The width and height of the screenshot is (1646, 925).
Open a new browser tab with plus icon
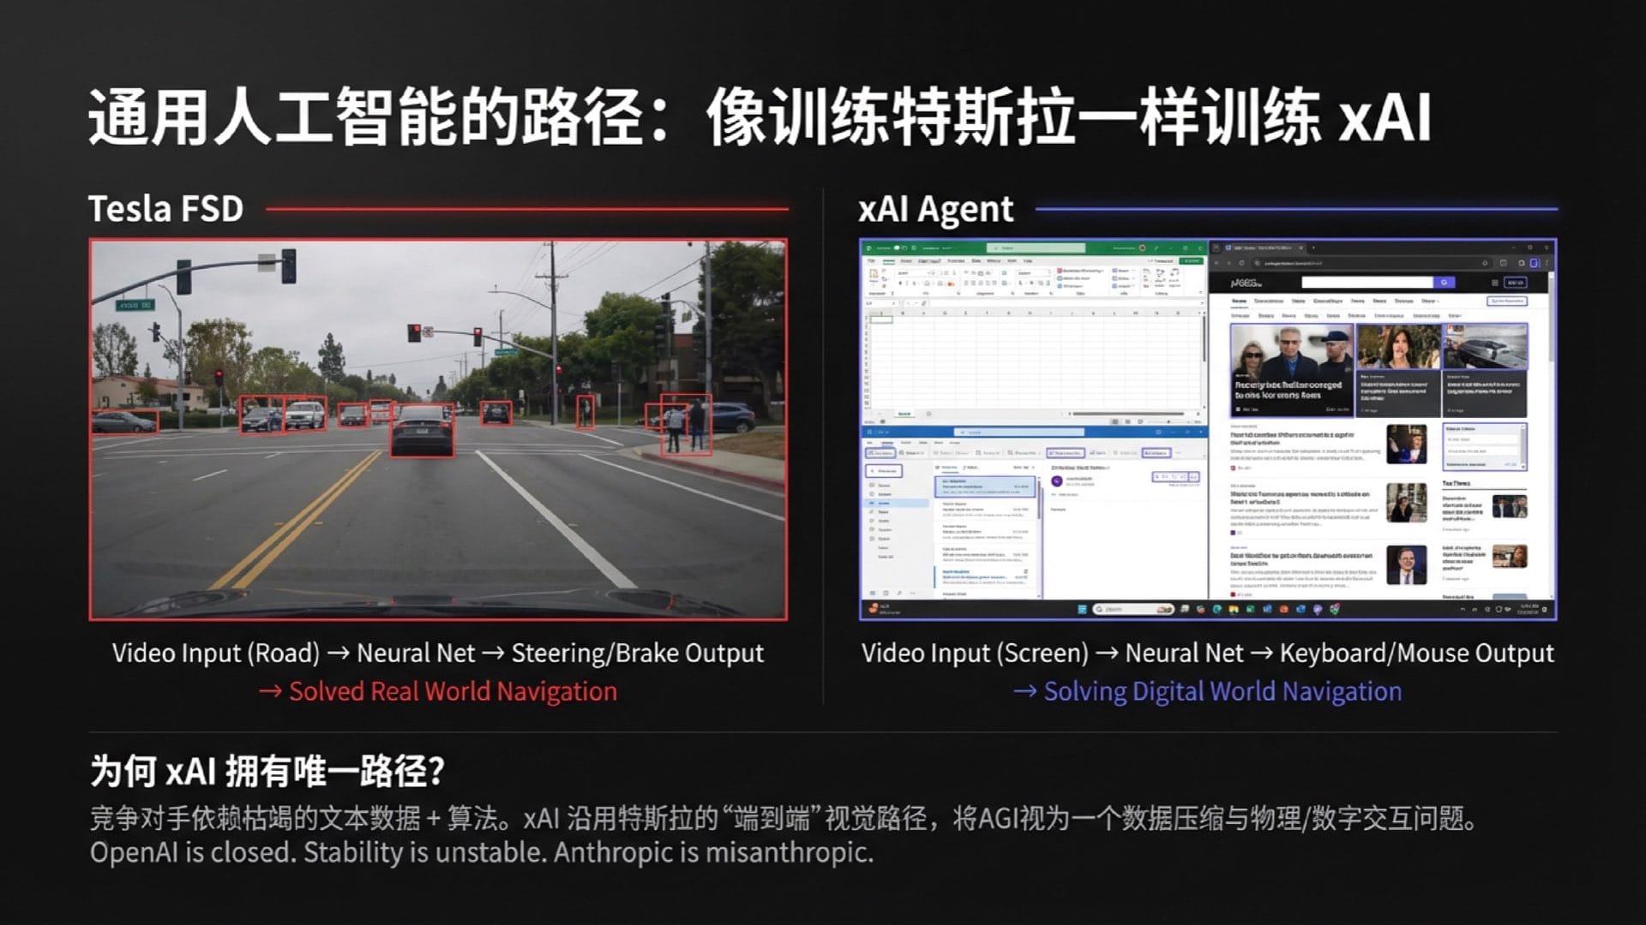(x=1313, y=248)
